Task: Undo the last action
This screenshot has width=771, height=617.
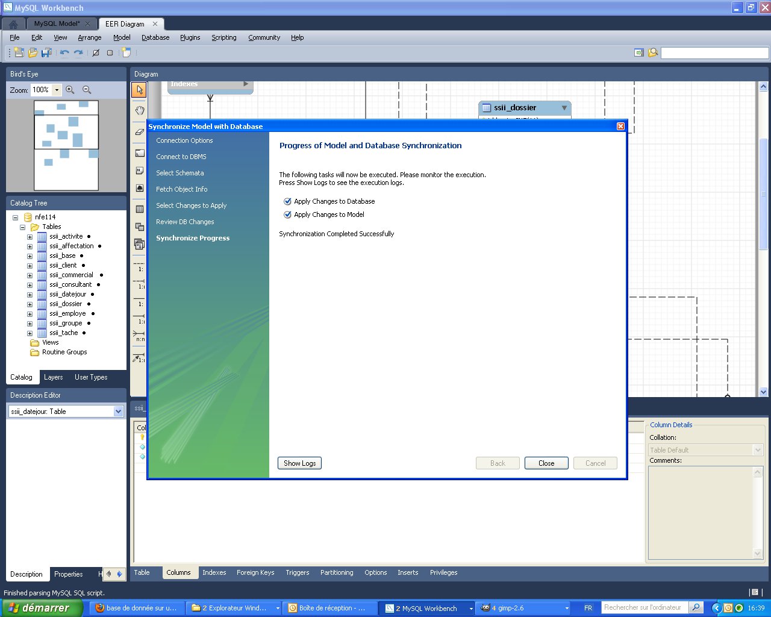Action: coord(64,52)
